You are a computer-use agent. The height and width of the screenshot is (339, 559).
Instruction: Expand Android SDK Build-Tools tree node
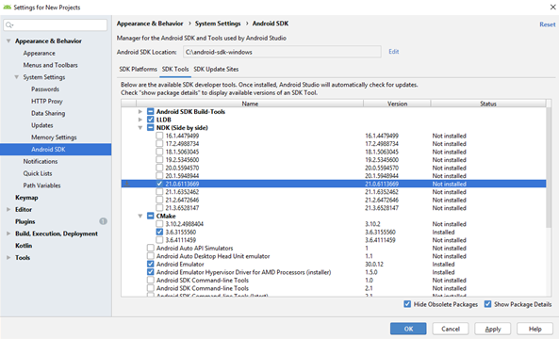point(140,111)
